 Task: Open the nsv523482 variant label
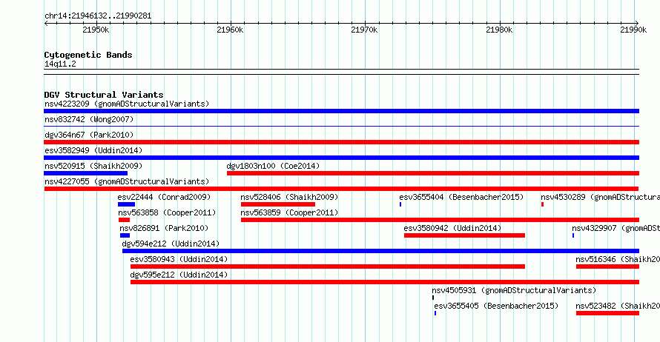tap(618, 306)
